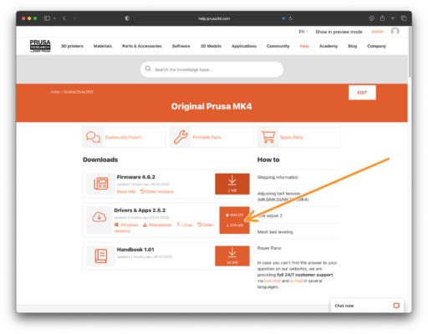The width and height of the screenshot is (428, 334).
Task: Open Older versions link under Firmware
Action: click(x=156, y=192)
